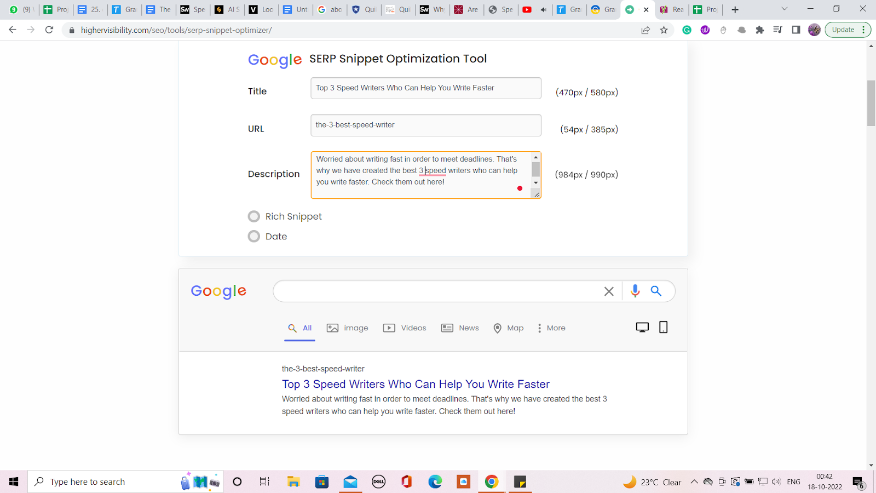The height and width of the screenshot is (493, 876).
Task: Switch to the News results tab
Action: [x=460, y=328]
